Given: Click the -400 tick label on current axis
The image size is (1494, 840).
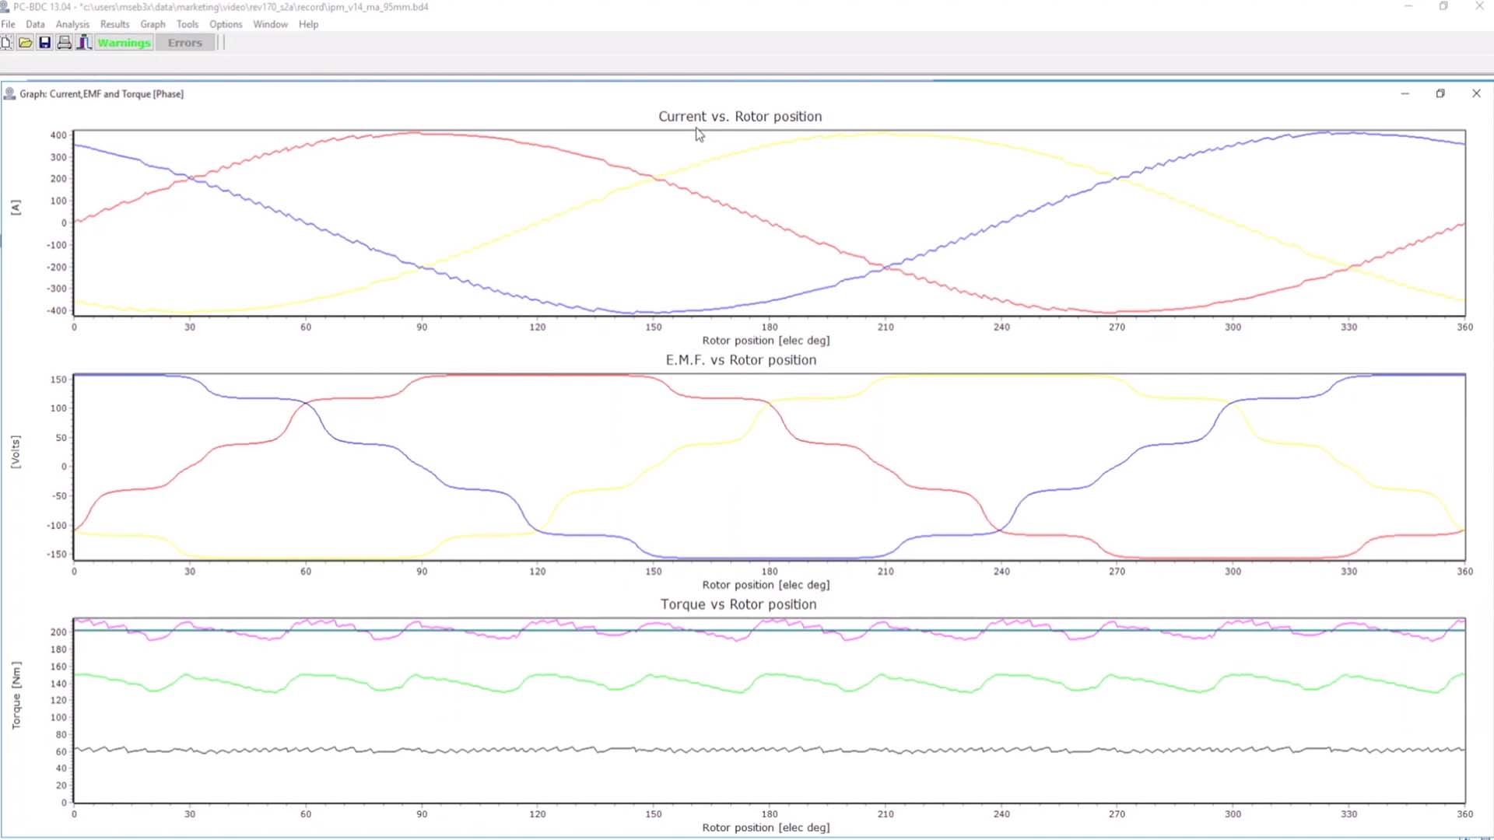Looking at the screenshot, I should [57, 310].
